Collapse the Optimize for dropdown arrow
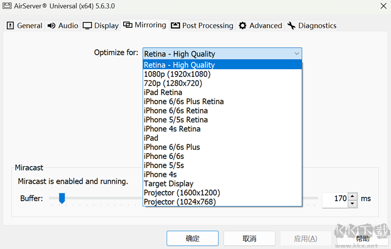This screenshot has height=249, width=391. [297, 54]
